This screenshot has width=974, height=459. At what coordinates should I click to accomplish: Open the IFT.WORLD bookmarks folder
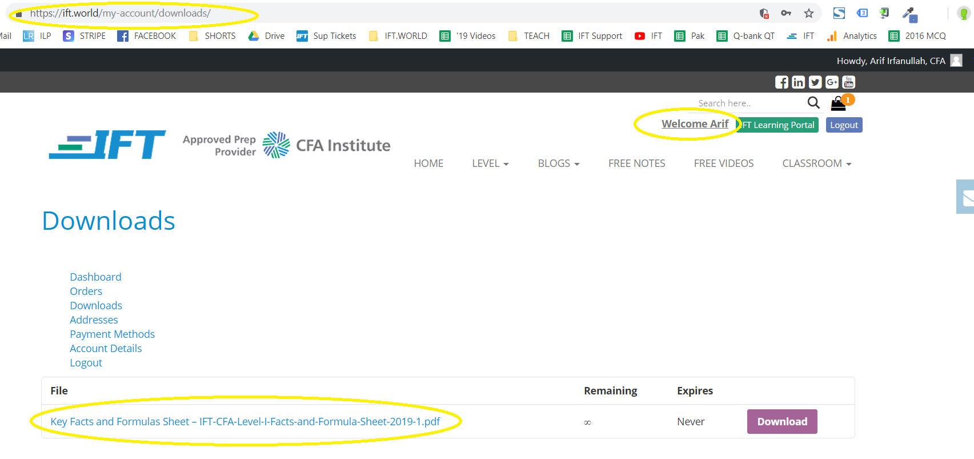[x=398, y=36]
